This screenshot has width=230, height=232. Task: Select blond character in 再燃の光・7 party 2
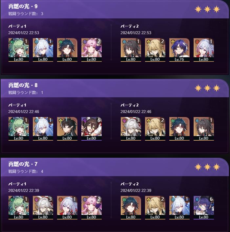click(x=155, y=208)
